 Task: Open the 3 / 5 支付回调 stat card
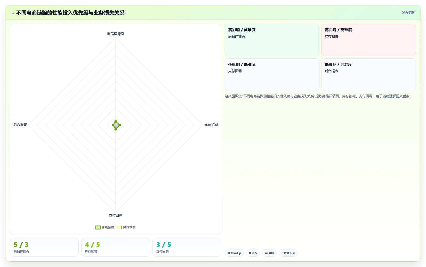(187, 247)
